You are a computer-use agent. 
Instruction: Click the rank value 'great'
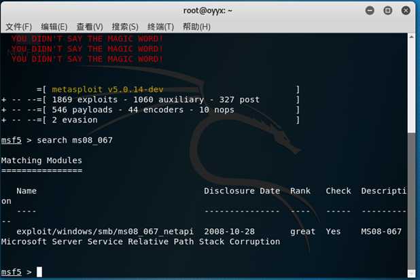click(x=302, y=232)
